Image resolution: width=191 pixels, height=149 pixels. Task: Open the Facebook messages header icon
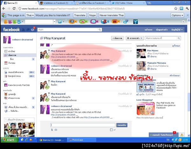[x=28, y=30]
